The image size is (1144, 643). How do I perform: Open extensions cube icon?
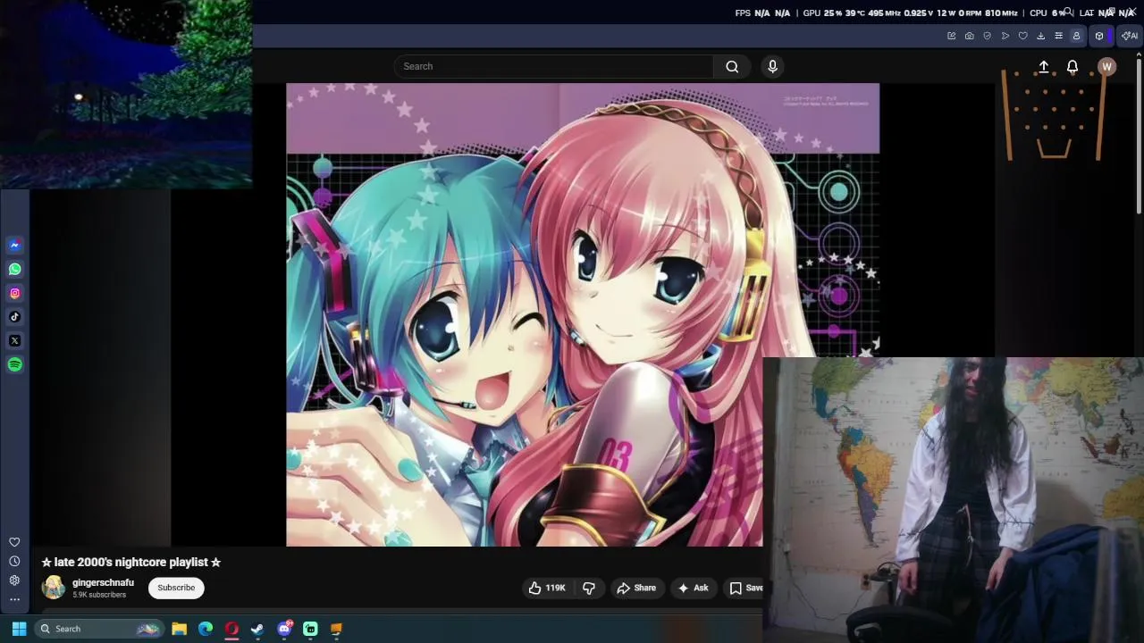[1099, 36]
